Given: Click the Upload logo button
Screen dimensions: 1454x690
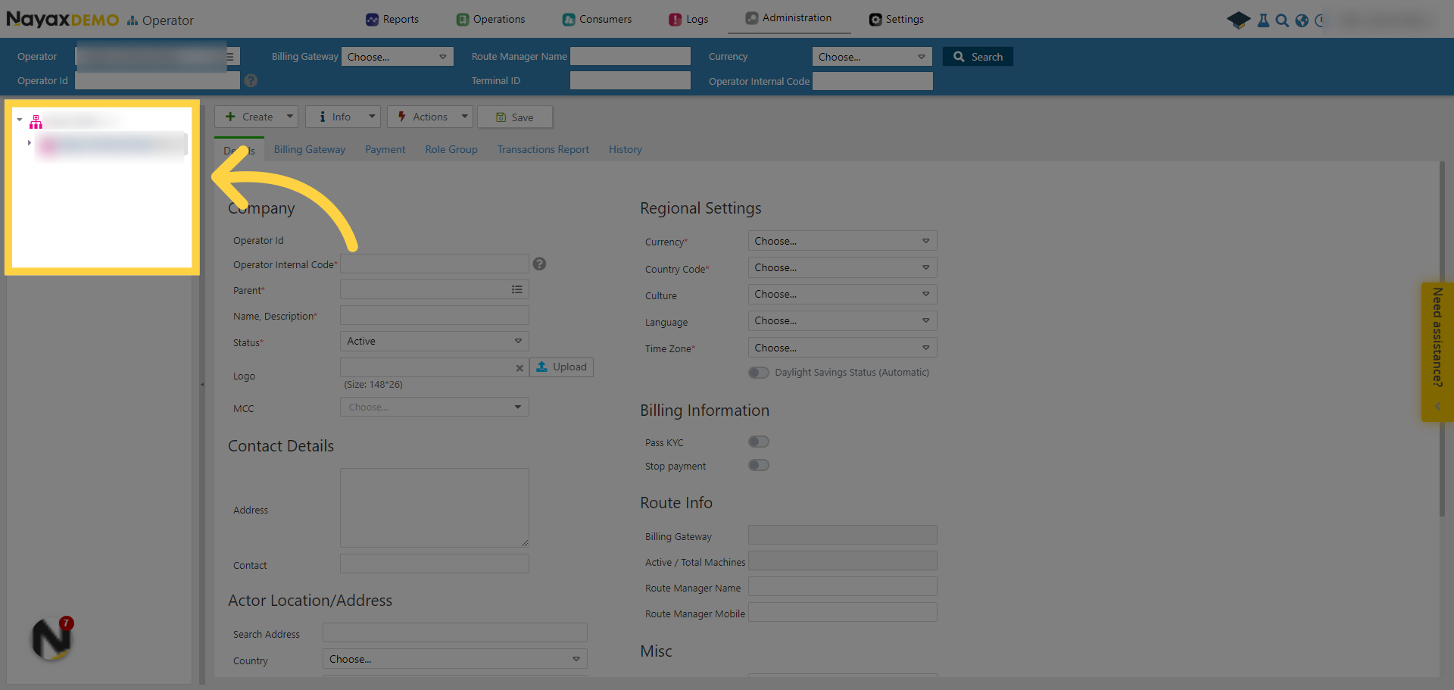Looking at the screenshot, I should (x=562, y=367).
